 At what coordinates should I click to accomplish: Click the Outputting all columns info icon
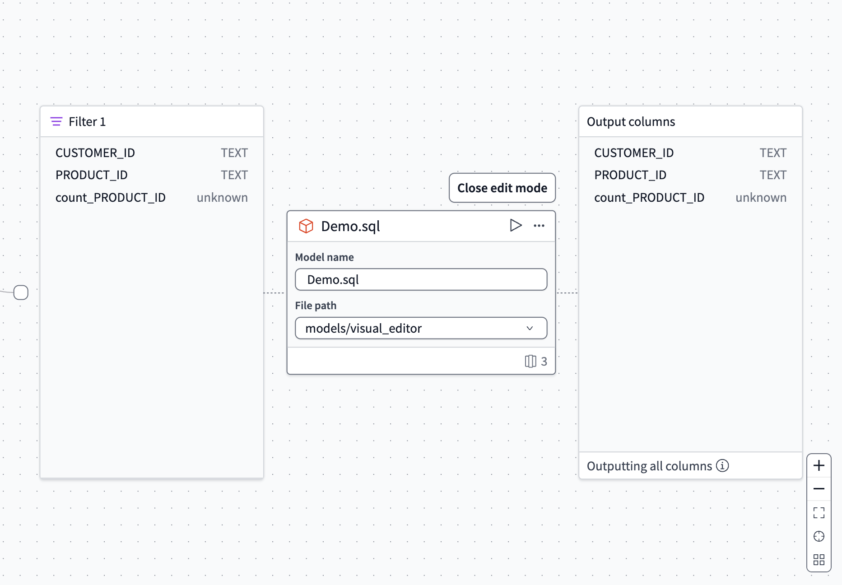coord(723,465)
